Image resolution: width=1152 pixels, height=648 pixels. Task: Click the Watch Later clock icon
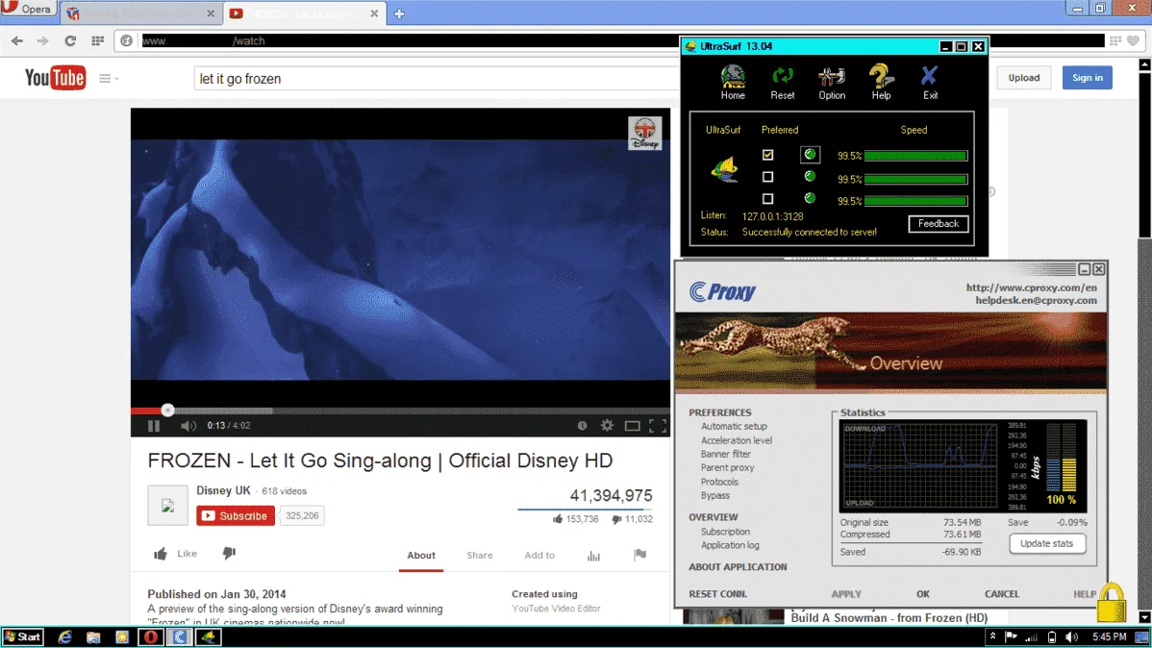pos(582,425)
